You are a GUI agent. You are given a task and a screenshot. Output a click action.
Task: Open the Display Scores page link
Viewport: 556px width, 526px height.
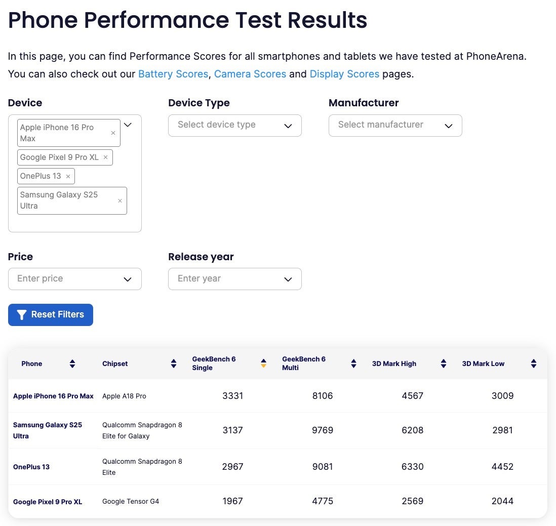click(344, 74)
